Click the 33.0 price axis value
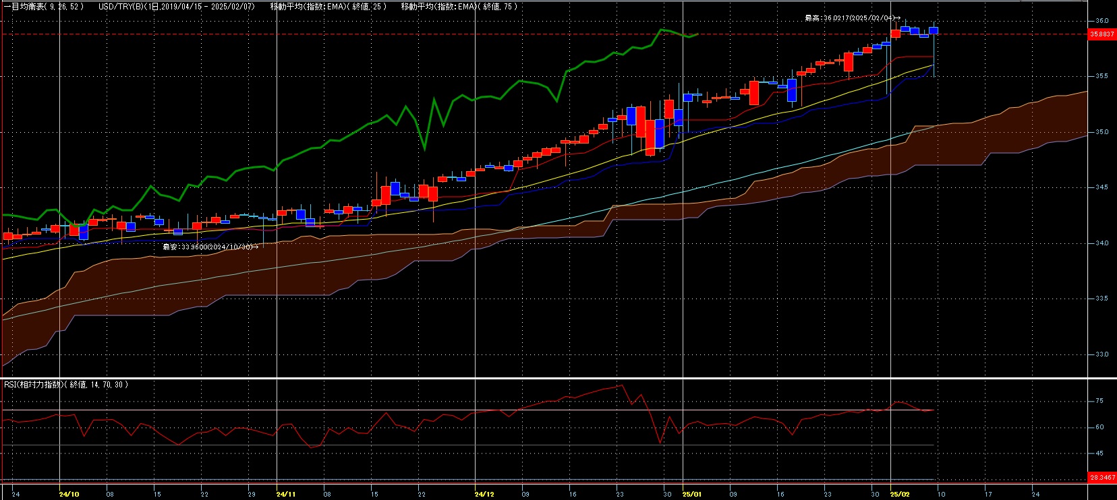The width and height of the screenshot is (1117, 500). 1101,354
